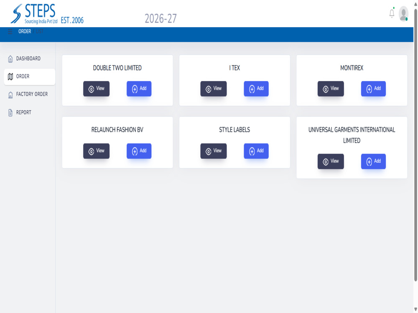Click the vertical page scrollbar thumb
Viewport: 418px width, 313px height.
tap(415, 145)
